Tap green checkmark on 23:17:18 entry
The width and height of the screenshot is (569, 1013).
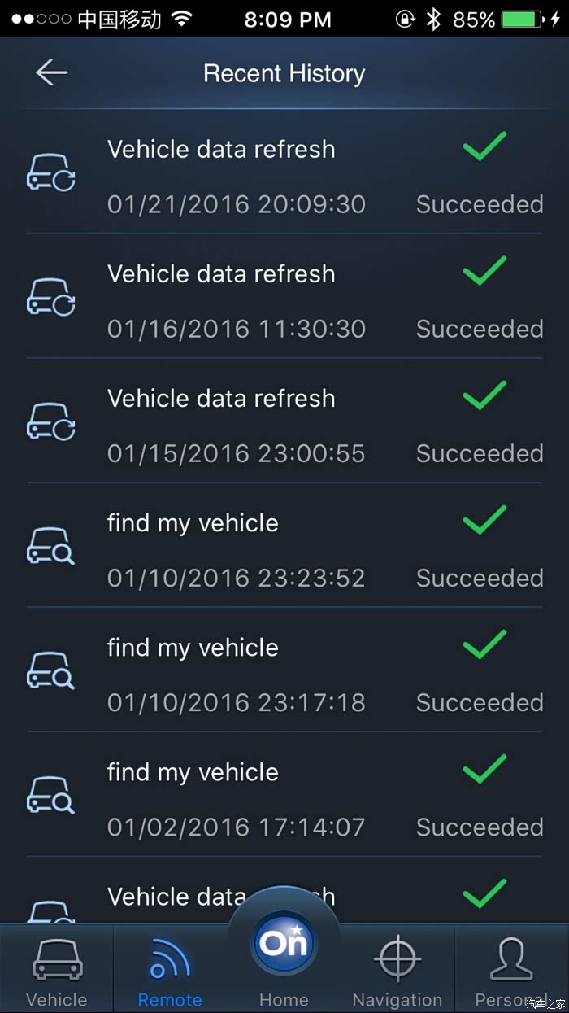coord(484,646)
